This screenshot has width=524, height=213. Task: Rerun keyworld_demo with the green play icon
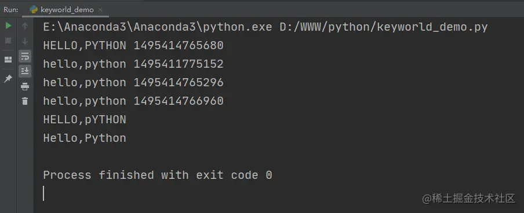(8, 25)
